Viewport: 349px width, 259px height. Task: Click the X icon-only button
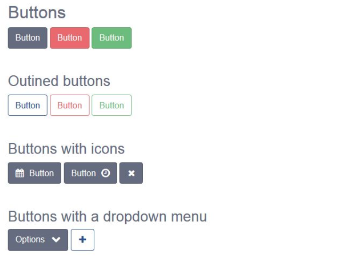point(131,173)
